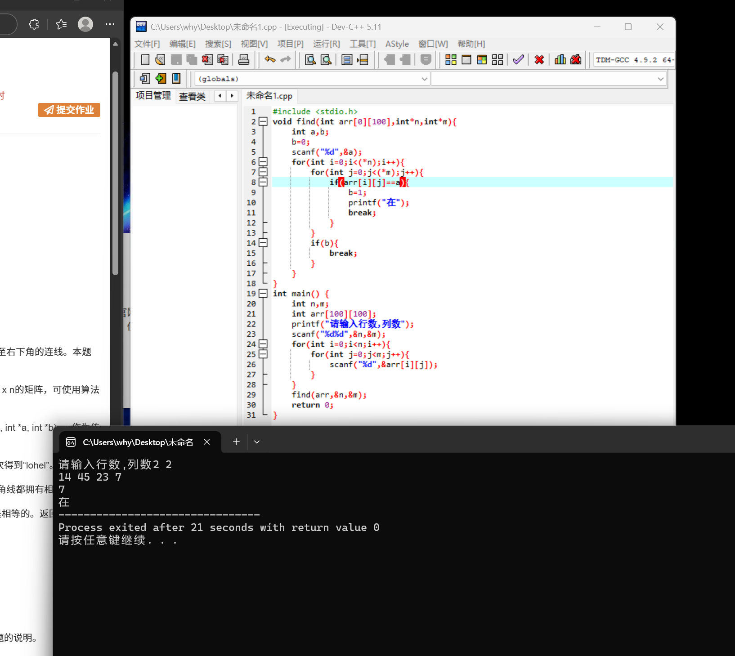Open the browser favorites star icon
This screenshot has width=735, height=656.
62,24
